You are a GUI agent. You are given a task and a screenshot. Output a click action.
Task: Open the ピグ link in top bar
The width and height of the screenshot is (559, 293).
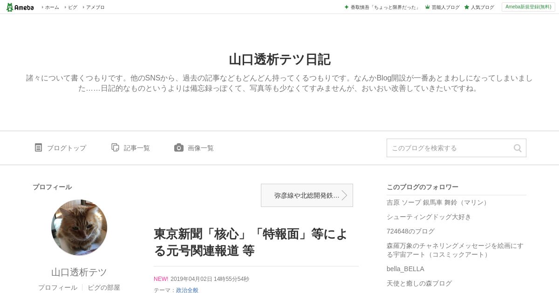pos(73,7)
